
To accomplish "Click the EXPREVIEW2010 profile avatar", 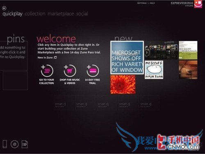I will coord(198,4).
